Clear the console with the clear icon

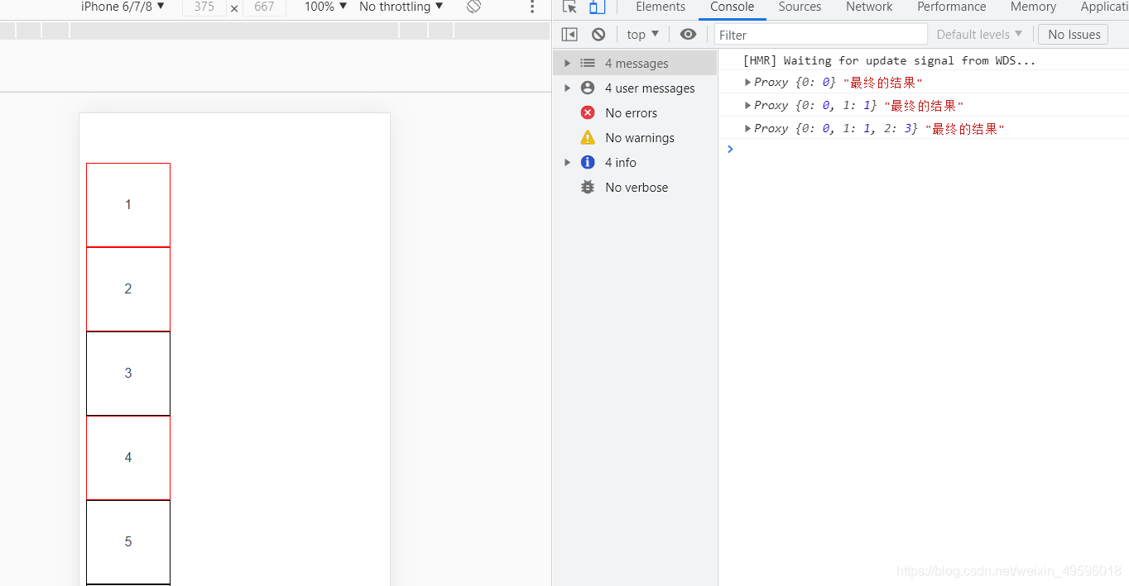[598, 34]
